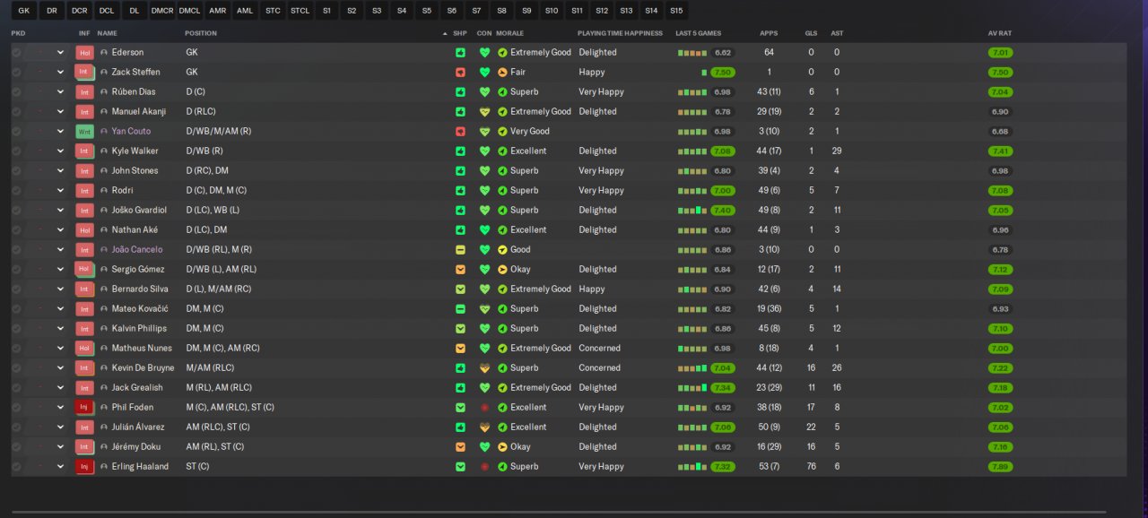This screenshot has width=1148, height=518.
Task: Toggle the picked checkmark for Julián Álvarez
Action: 16,427
